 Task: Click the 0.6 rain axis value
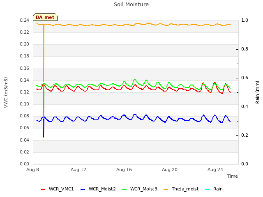245,78
